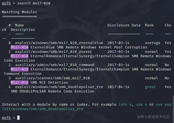Click the green 'info 4' example text
The height and width of the screenshot is (123, 174).
[125, 105]
